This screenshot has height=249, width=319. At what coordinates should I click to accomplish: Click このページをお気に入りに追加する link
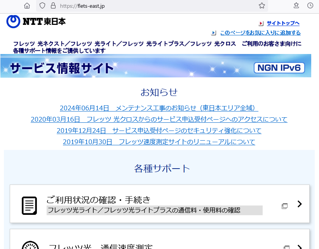pyautogui.click(x=260, y=33)
